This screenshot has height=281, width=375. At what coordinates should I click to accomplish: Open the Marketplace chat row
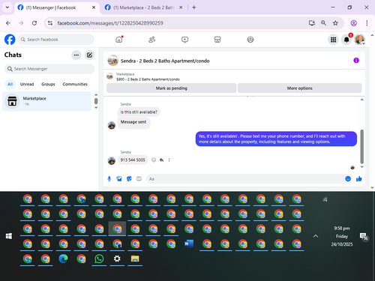pos(46,101)
